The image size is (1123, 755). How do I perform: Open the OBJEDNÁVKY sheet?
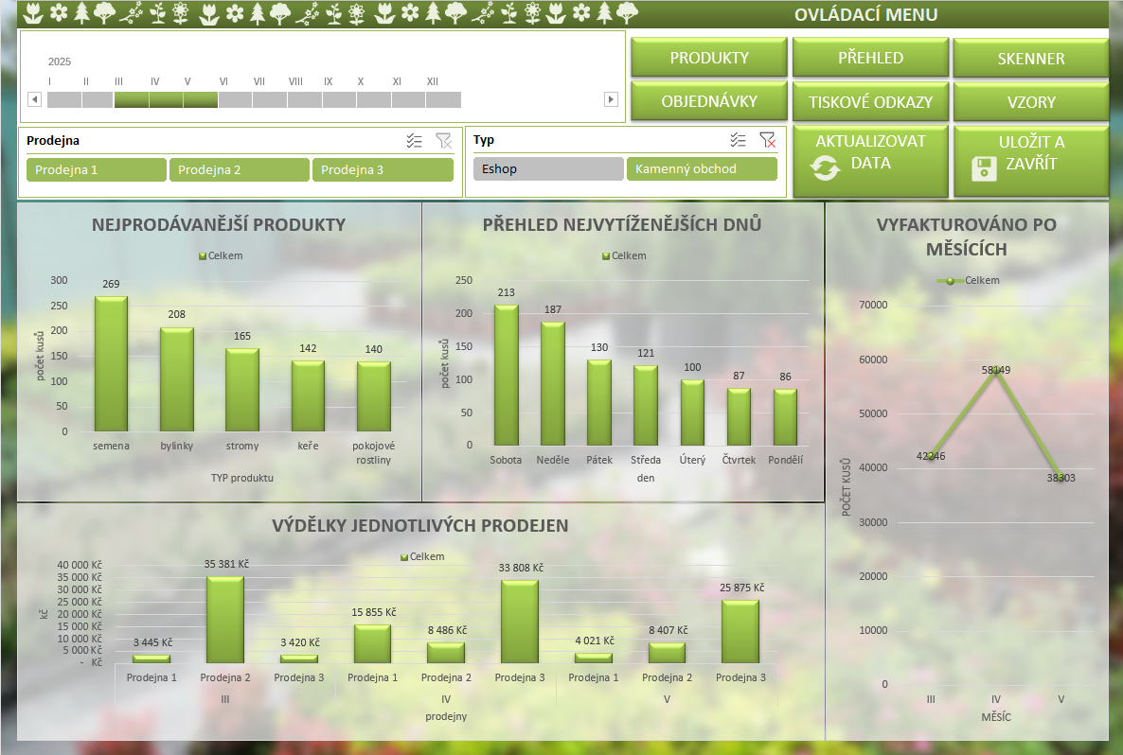click(709, 101)
